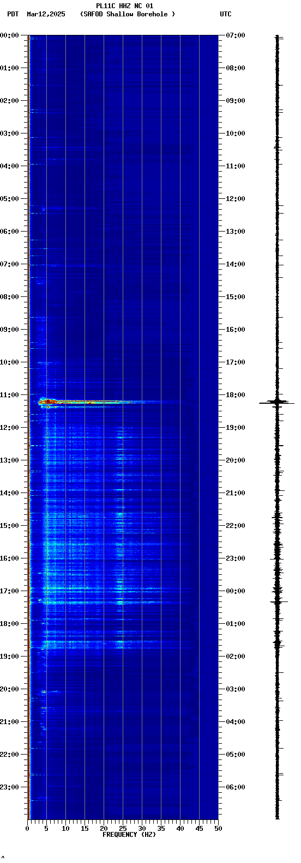Click the '11:00' PDT time label

[10, 395]
